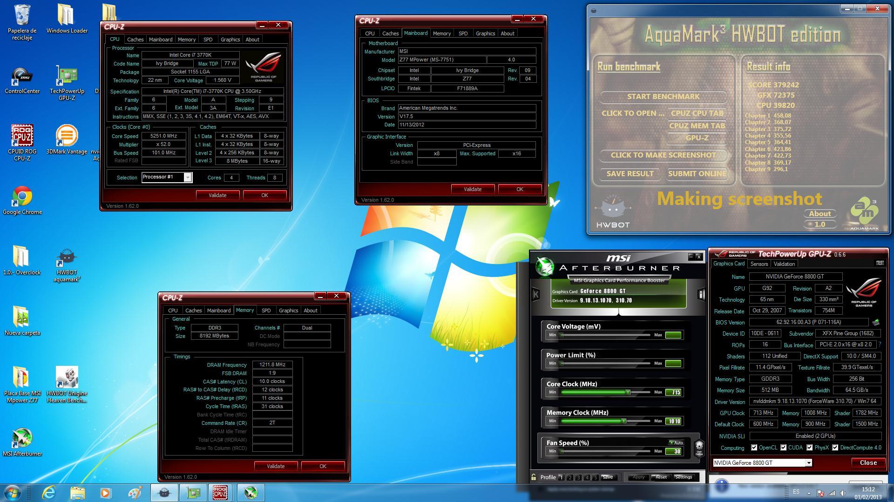Click Afterburner fan User Define button
Screen dimensions: 894x502
699,448
